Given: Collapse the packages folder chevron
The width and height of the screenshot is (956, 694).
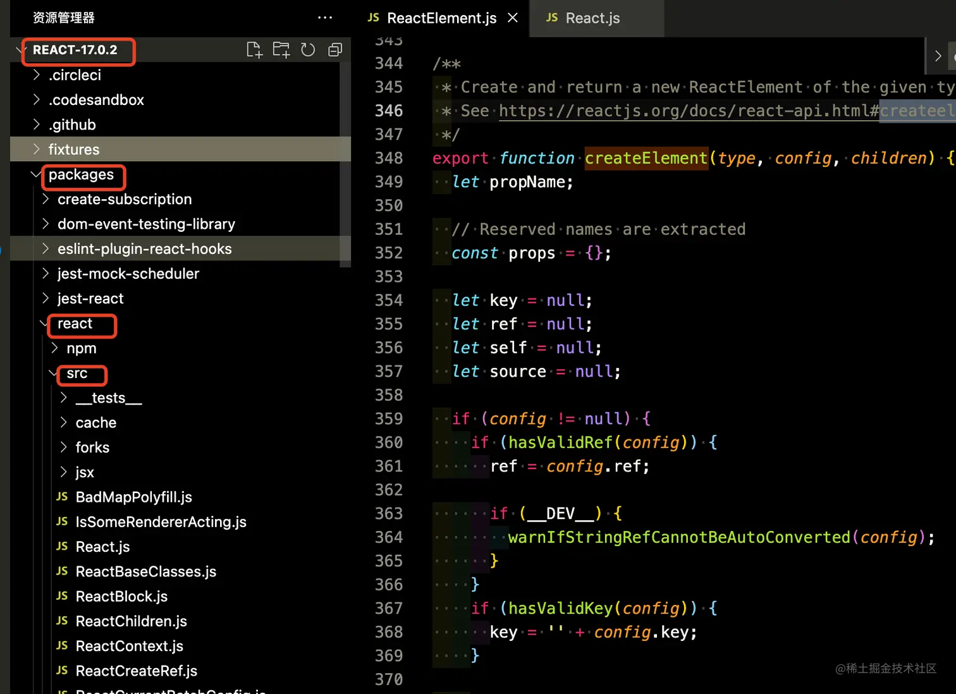Looking at the screenshot, I should pyautogui.click(x=37, y=174).
